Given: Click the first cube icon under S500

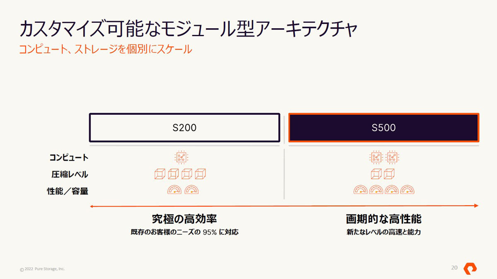Looking at the screenshot, I should click(x=376, y=174).
